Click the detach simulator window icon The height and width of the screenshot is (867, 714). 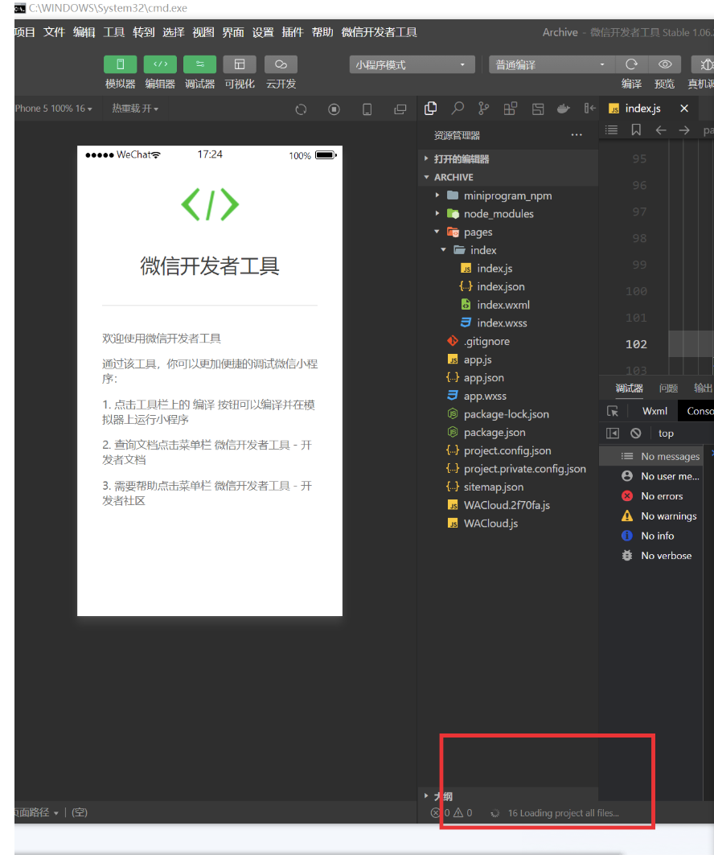coord(400,109)
